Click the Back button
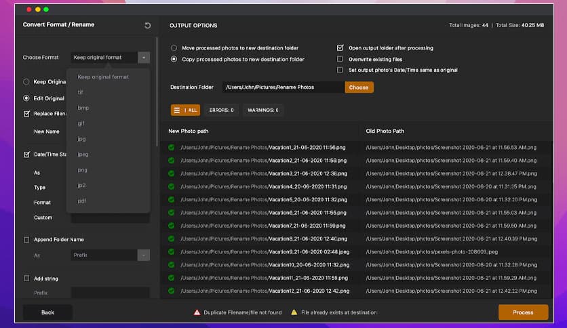This screenshot has height=328, width=567. tap(47, 312)
